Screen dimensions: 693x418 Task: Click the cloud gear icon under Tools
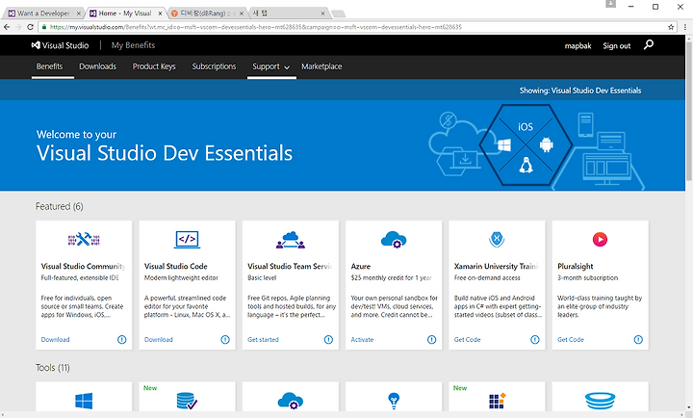click(x=291, y=401)
